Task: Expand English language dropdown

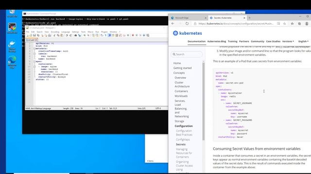Action: pos(303,42)
